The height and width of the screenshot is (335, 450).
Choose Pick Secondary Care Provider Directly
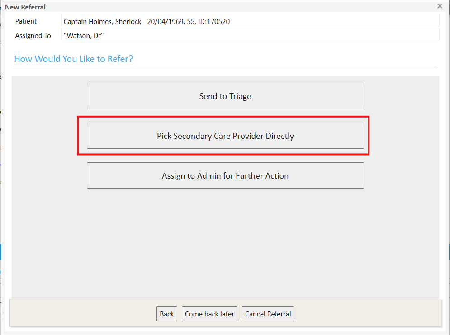pos(225,136)
